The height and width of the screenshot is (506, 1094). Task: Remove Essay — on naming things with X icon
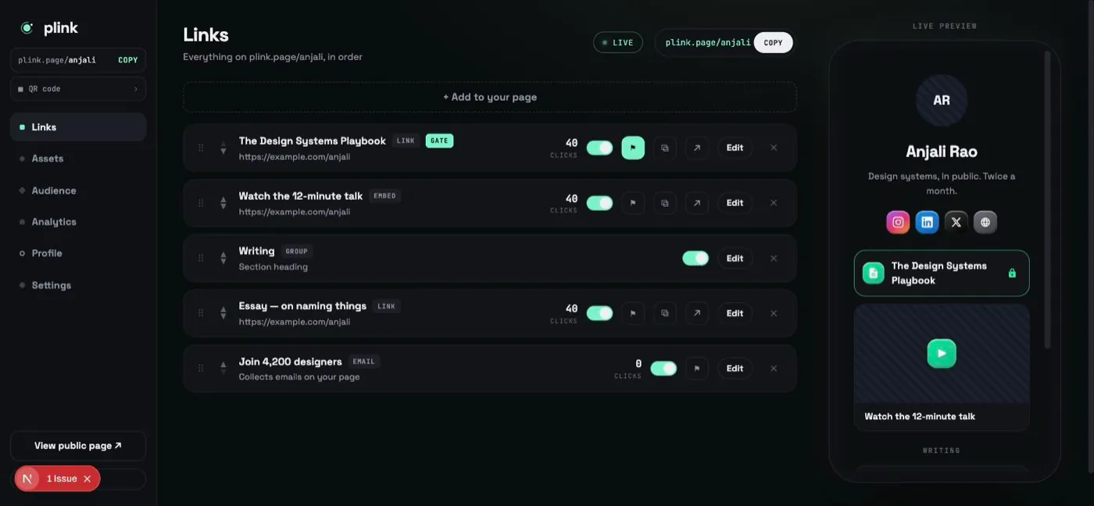coord(774,313)
